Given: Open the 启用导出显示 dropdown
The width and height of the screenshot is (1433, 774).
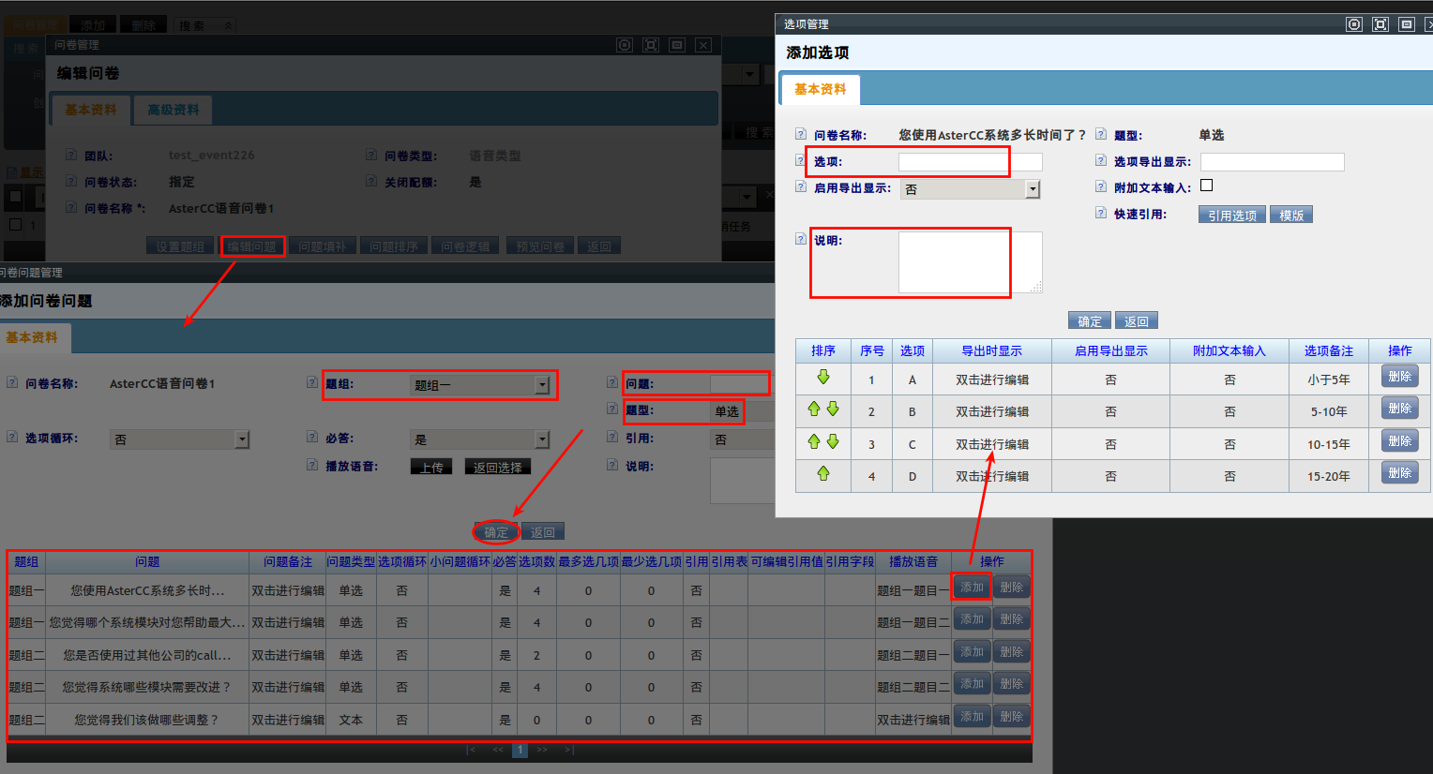Looking at the screenshot, I should pyautogui.click(x=1033, y=189).
